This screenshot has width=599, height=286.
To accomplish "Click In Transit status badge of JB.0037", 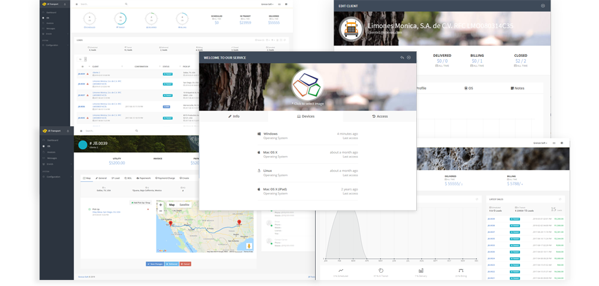I will click(167, 95).
